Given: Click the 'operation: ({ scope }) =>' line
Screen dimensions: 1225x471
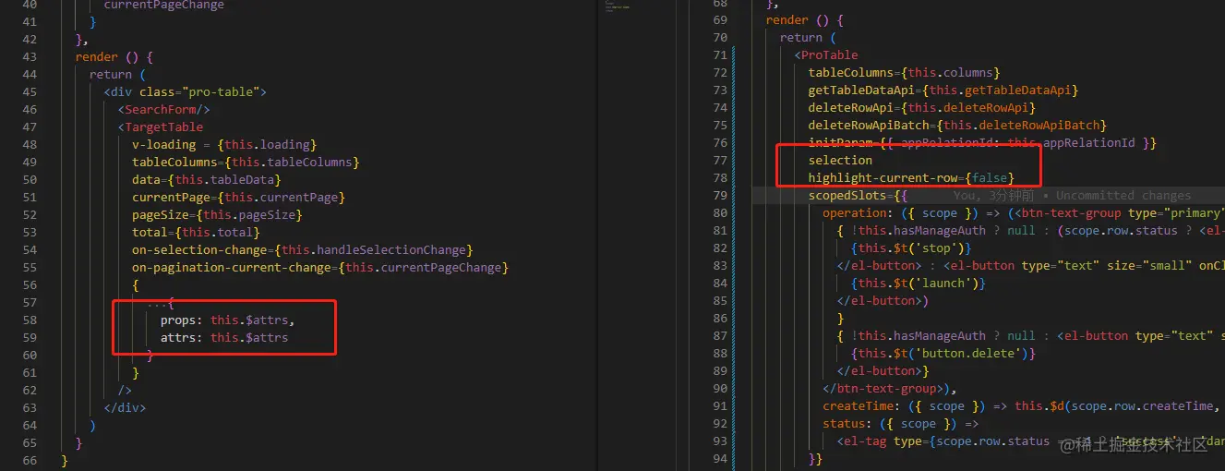Looking at the screenshot, I should click(x=1023, y=213).
